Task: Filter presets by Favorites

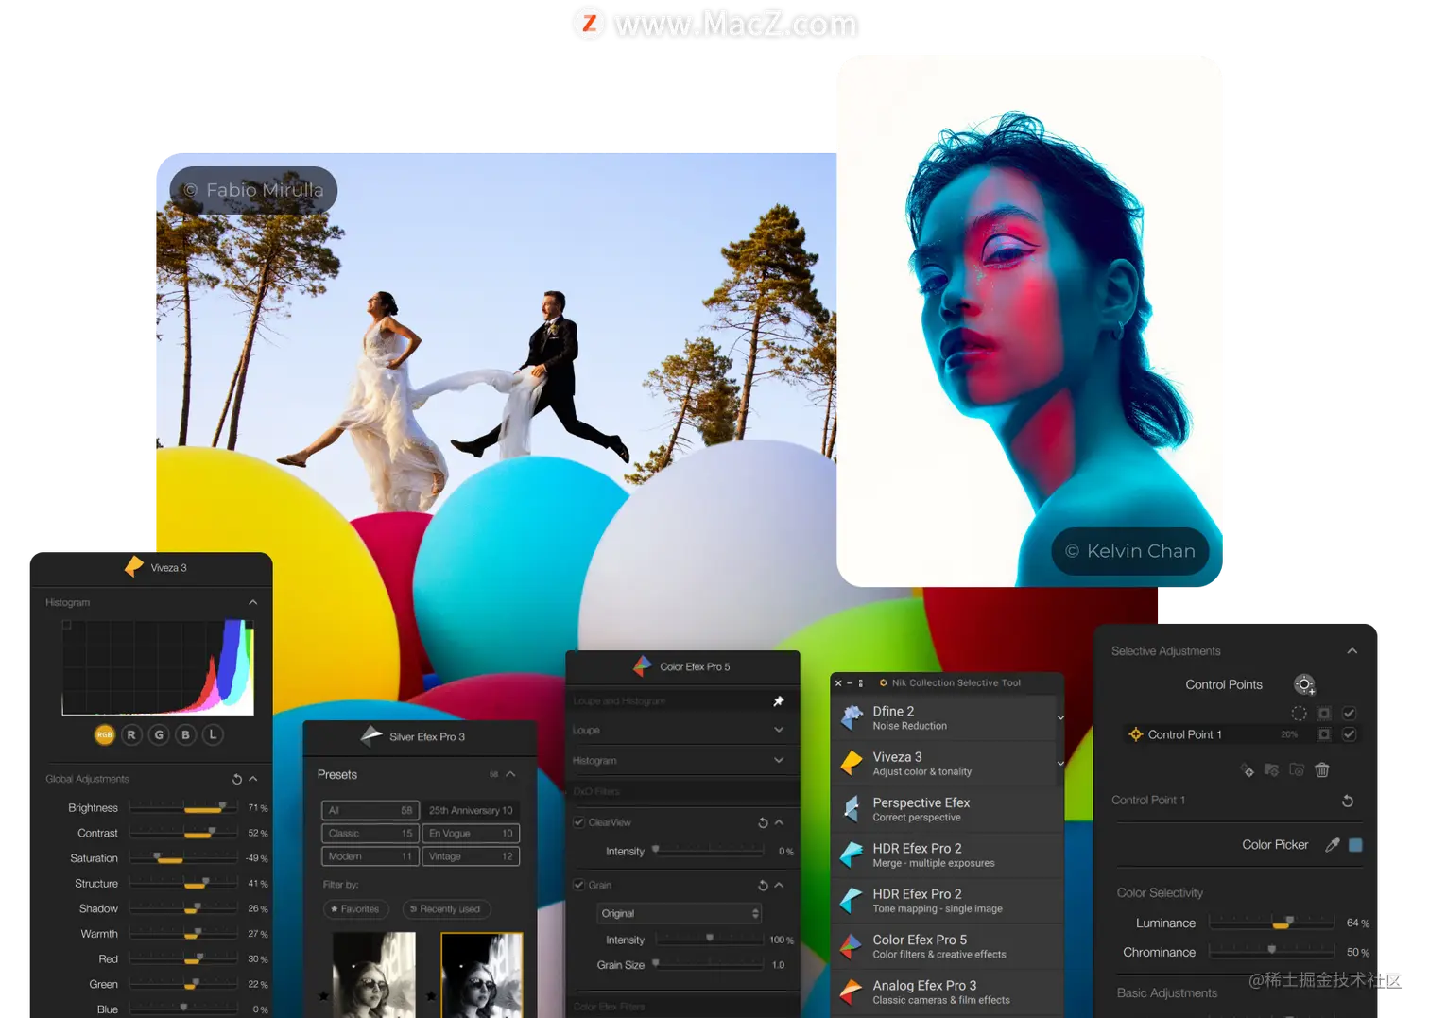Action: click(x=355, y=909)
